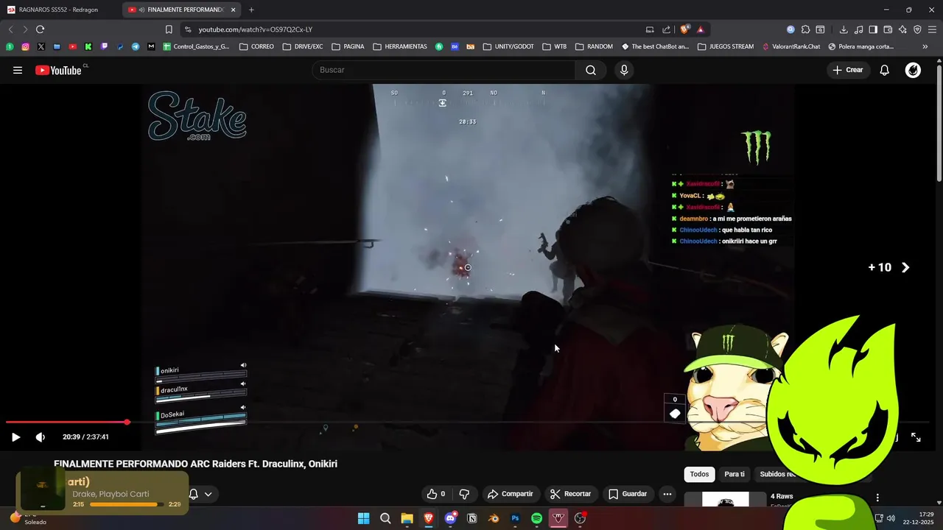Focus the Buscar search field
943x530 pixels.
(444, 70)
